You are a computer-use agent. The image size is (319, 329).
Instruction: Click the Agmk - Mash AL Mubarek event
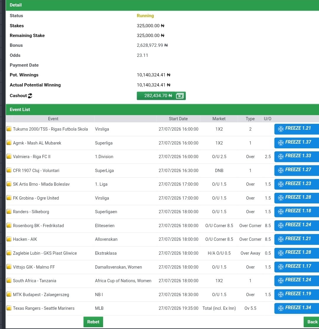(37, 143)
